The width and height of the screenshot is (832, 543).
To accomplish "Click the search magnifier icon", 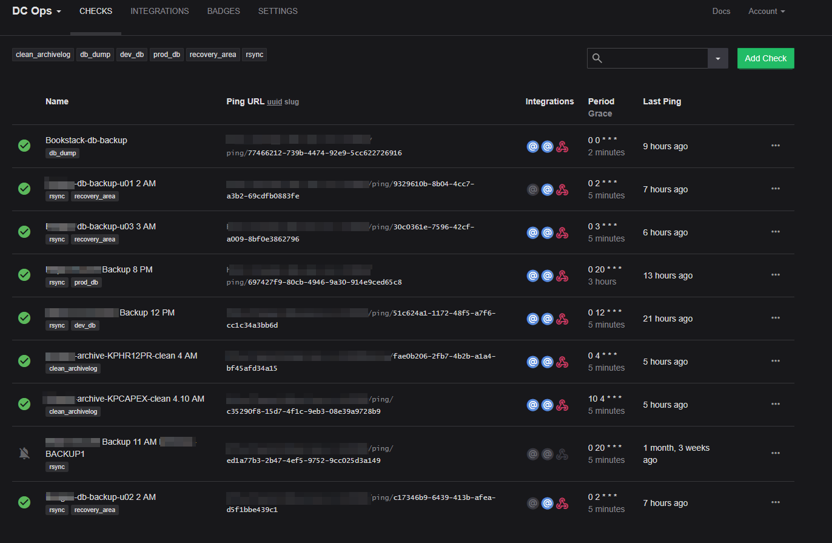I will (597, 58).
